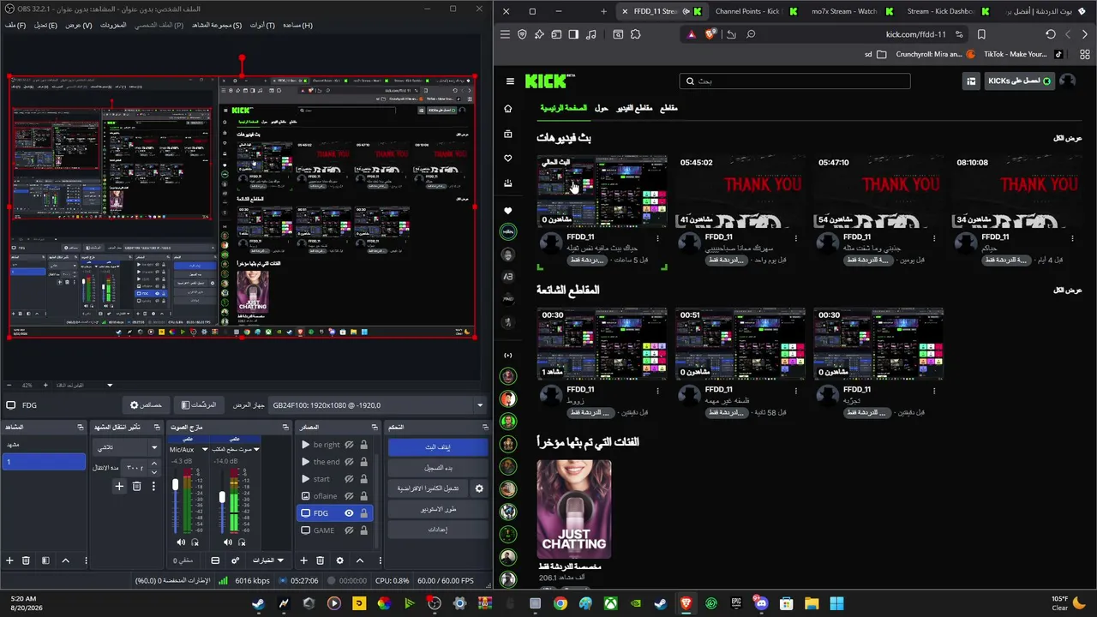This screenshot has width=1097, height=617.
Task: Open OBS Settings button (إعدادات)
Action: click(x=437, y=530)
